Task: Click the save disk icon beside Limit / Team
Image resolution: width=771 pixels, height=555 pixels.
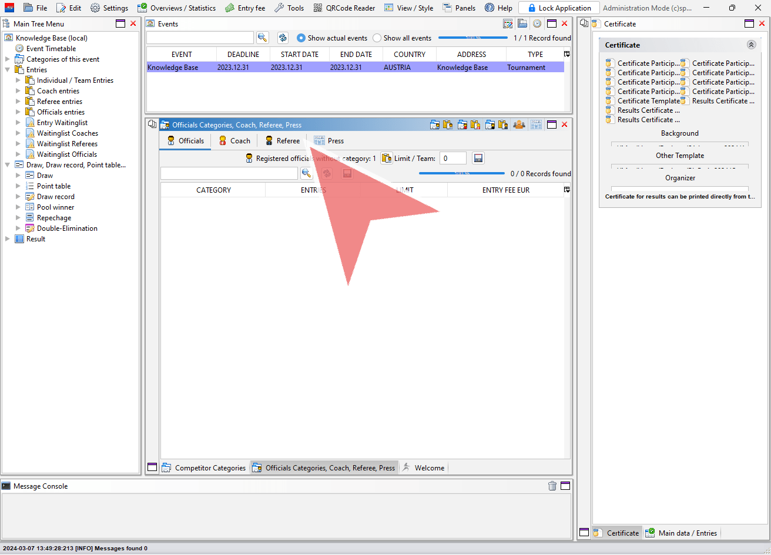Action: [x=478, y=158]
